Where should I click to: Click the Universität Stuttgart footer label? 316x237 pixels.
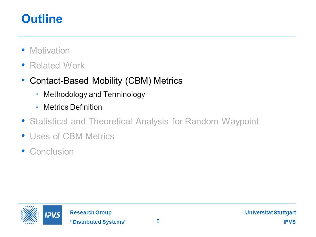[x=271, y=212]
